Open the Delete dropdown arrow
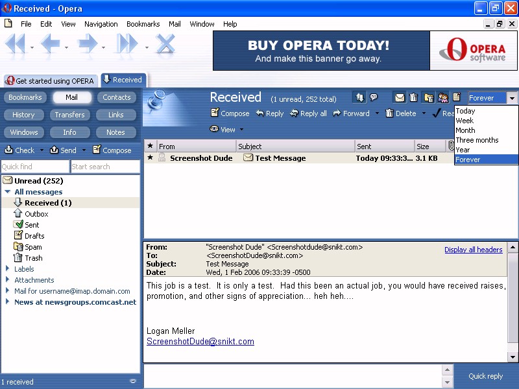 pyautogui.click(x=424, y=113)
